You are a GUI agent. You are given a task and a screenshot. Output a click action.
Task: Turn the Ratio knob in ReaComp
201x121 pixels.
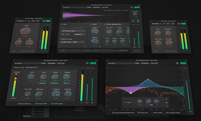pos(31,77)
